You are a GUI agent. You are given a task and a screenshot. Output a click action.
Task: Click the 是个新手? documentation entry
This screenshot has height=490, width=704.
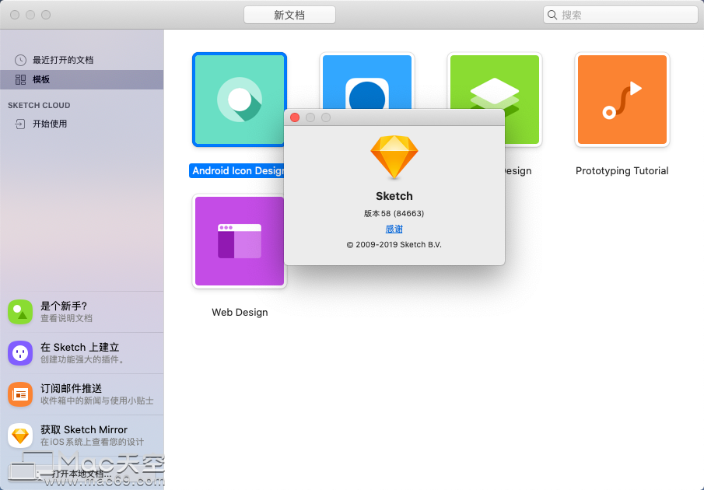[82, 312]
